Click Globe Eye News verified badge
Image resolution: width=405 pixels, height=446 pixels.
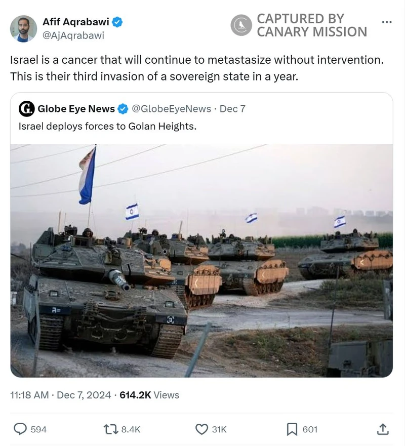click(x=123, y=109)
